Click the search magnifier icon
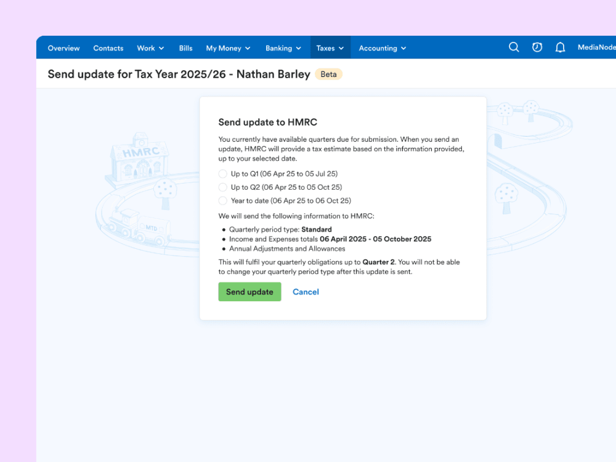Image resolution: width=616 pixels, height=462 pixels. pyautogui.click(x=514, y=47)
